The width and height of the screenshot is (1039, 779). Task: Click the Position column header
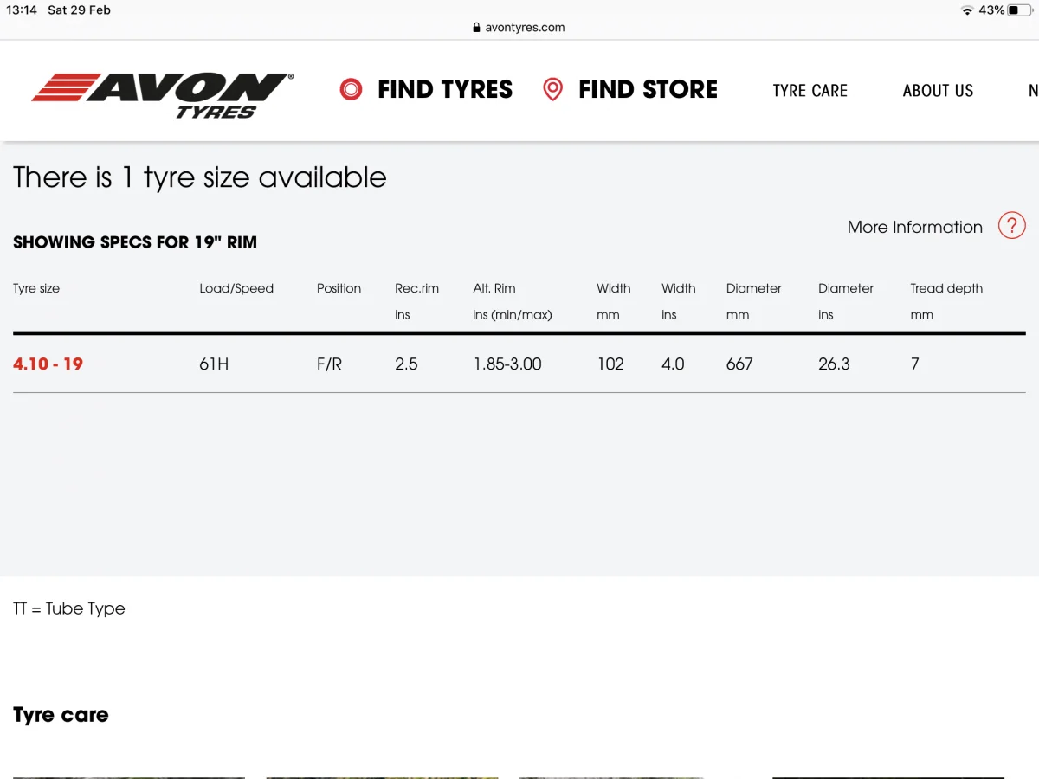(339, 288)
